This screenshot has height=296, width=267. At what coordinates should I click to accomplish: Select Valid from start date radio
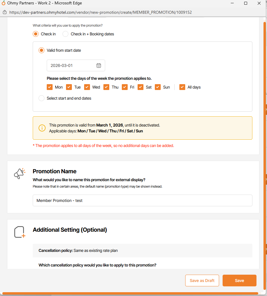(41, 50)
